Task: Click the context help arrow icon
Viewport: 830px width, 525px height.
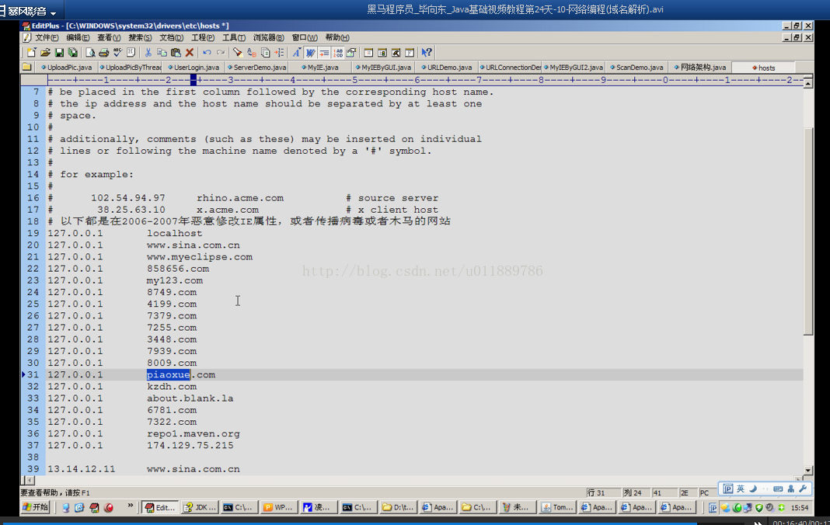Action: [427, 52]
